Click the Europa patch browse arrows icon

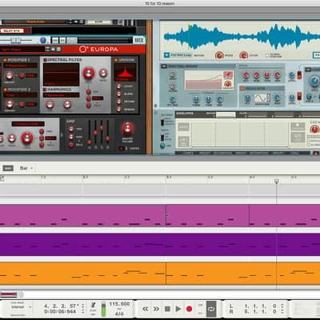(47, 49)
